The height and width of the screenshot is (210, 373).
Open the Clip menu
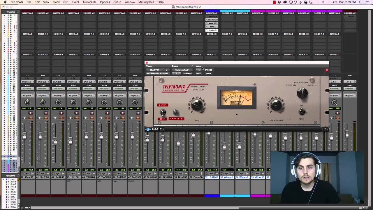66,2
